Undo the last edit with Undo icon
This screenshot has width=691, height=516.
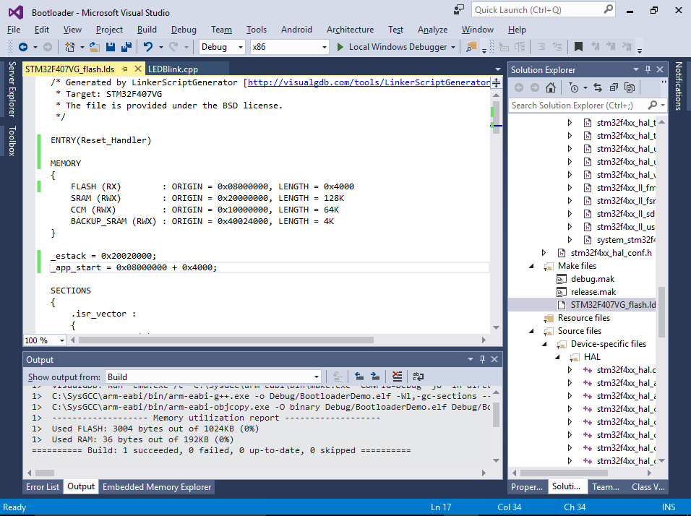(148, 47)
